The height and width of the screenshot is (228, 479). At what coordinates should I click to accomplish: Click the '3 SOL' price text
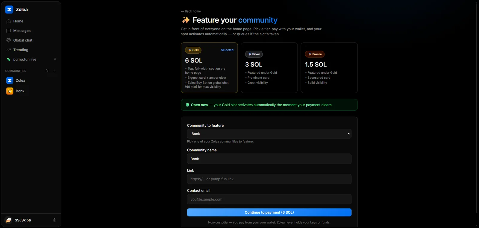pos(254,64)
